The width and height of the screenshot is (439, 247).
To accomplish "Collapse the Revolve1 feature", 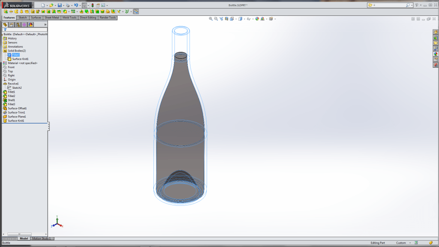I will point(3,83).
